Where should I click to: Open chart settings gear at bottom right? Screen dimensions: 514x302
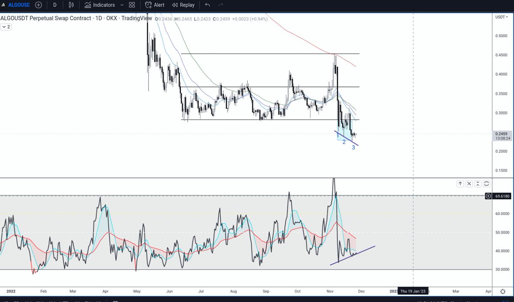(502, 291)
